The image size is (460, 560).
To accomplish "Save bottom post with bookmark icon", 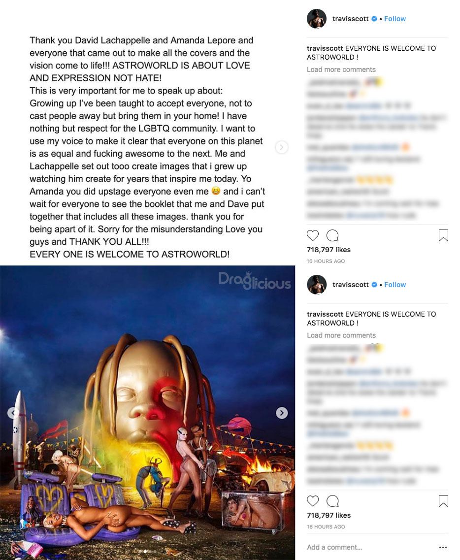I will point(443,501).
